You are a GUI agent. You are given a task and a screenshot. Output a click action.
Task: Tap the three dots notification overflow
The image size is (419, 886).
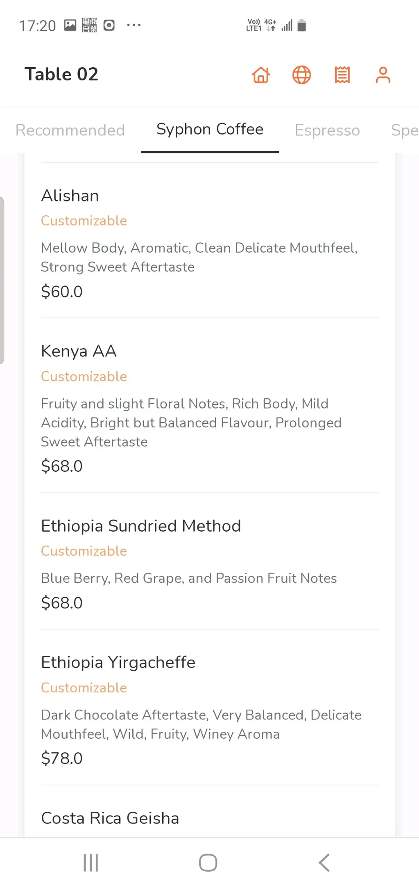point(134,25)
